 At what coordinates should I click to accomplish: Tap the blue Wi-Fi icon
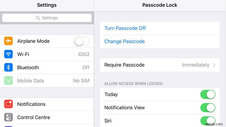coord(8,54)
